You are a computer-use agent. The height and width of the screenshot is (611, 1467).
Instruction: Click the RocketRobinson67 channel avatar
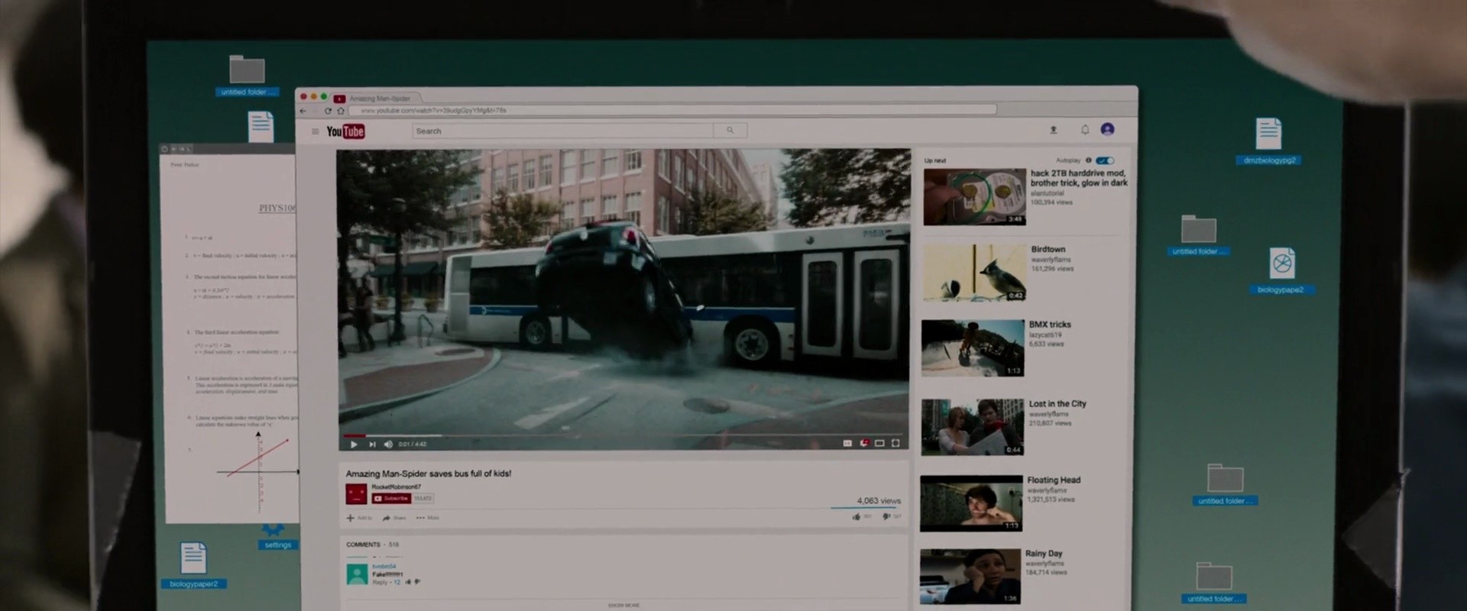pyautogui.click(x=356, y=493)
